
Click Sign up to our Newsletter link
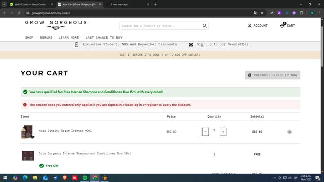coord(223,44)
